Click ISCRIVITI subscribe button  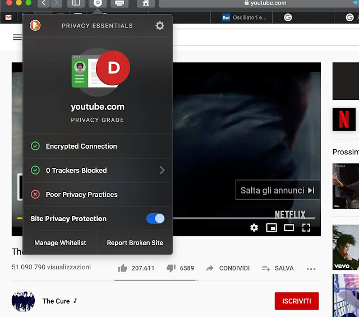pos(297,301)
